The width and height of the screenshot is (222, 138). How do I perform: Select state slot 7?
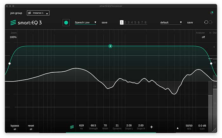pyautogui.click(x=142, y=23)
